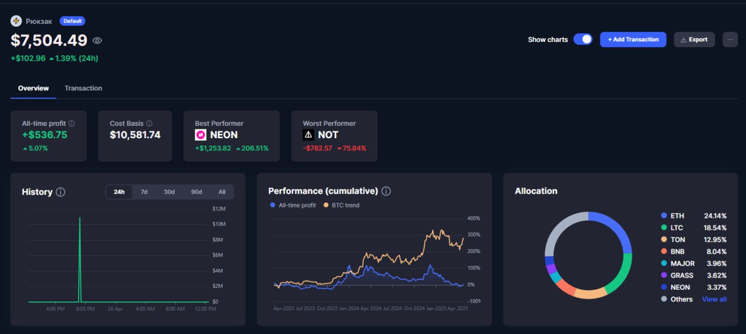The height and width of the screenshot is (334, 746).
Task: Click the Others allocation legend dot
Action: pos(664,299)
